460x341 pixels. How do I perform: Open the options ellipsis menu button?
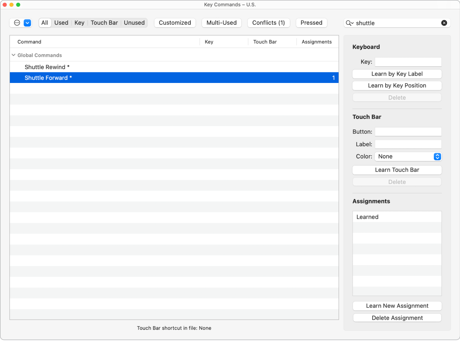[x=17, y=23]
